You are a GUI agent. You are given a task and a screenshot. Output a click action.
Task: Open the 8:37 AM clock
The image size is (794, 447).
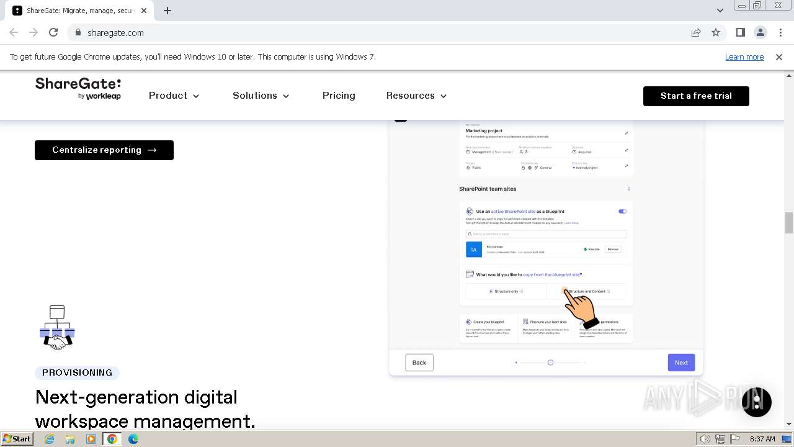click(762, 439)
